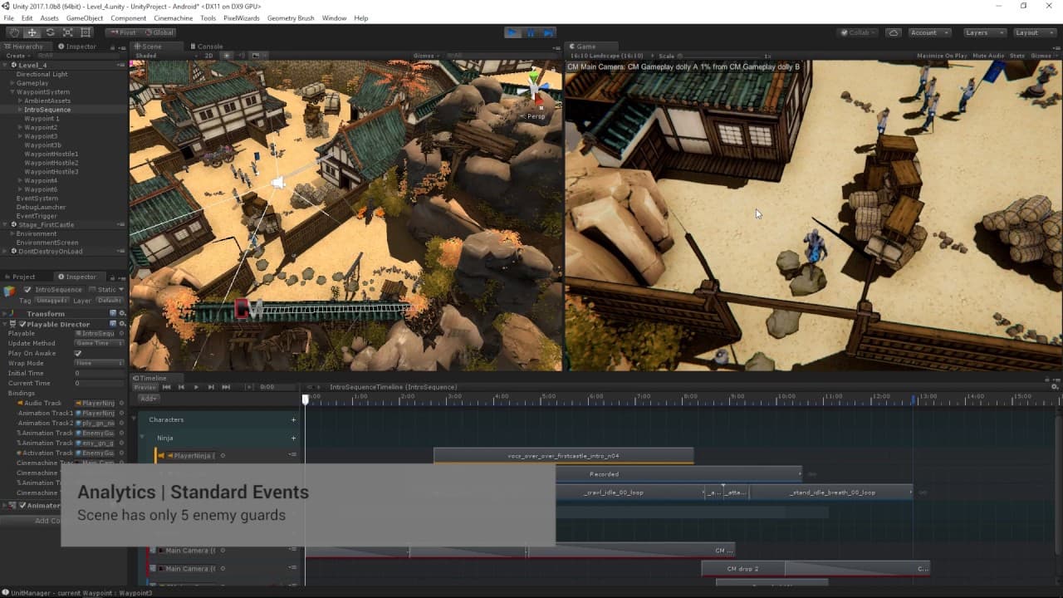Image resolution: width=1063 pixels, height=598 pixels.
Task: Toggle Animator component enabled checkbox
Action: pos(22,505)
